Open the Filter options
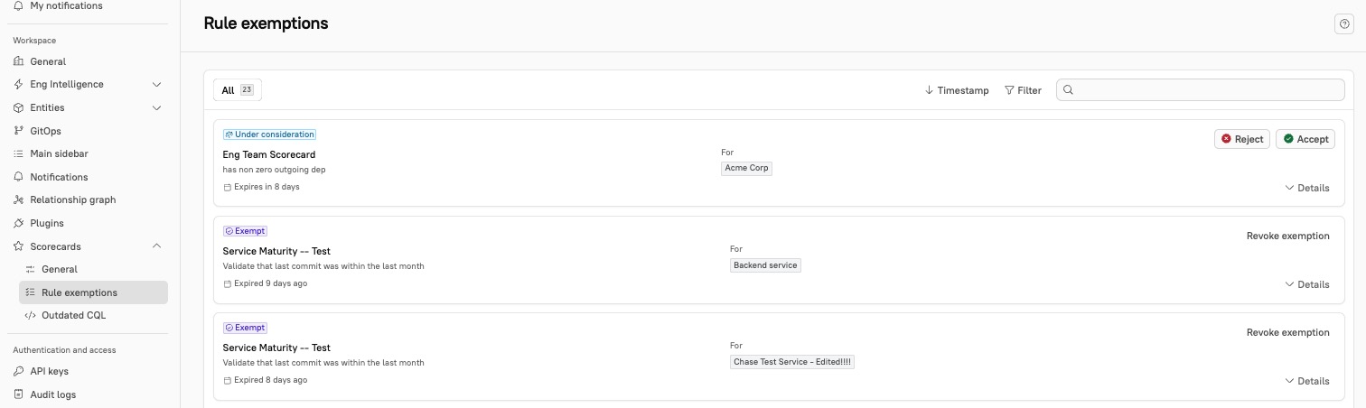The height and width of the screenshot is (408, 1366). coord(1023,90)
